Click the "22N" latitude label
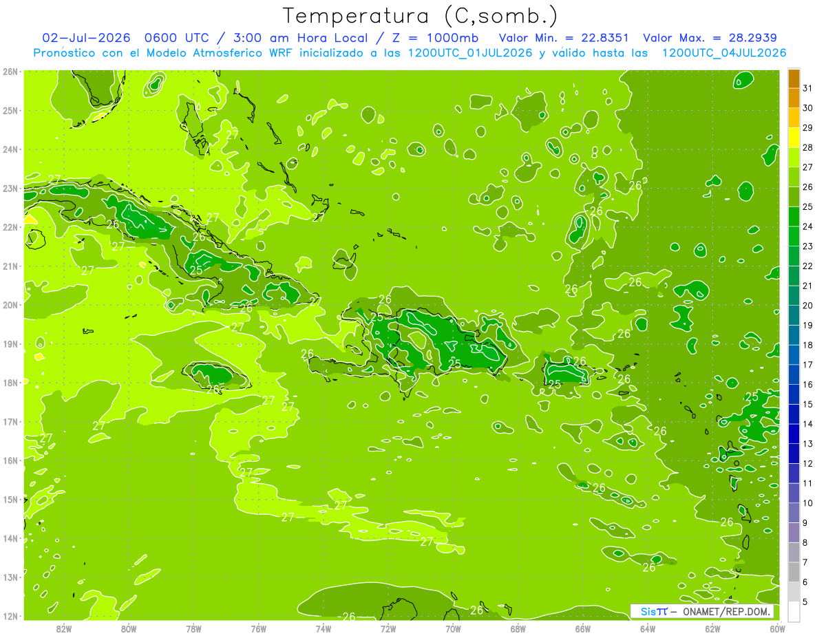826x638 pixels. point(10,227)
